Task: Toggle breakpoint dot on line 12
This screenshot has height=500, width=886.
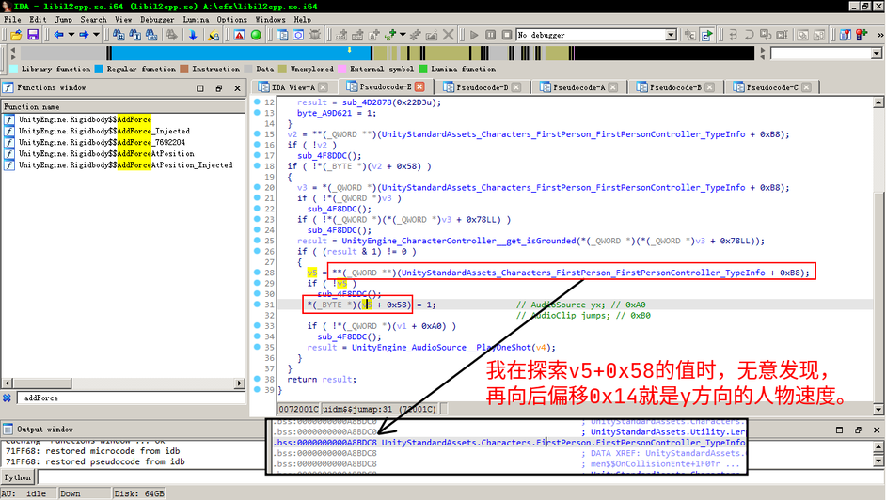Action: [257, 102]
